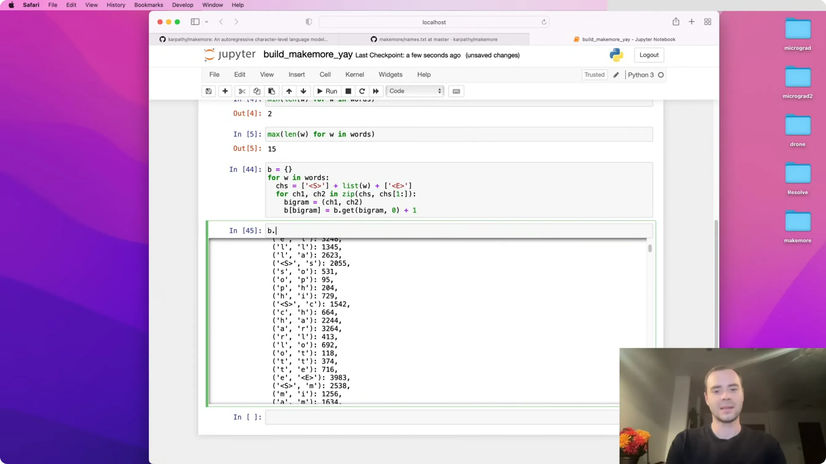
Task: Cut selected cells with the scissors icon
Action: tap(242, 91)
